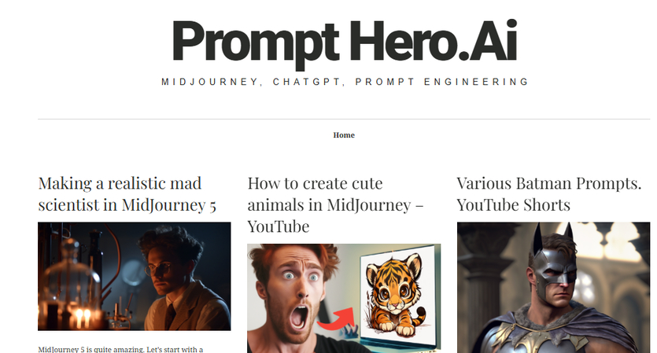Click the 'Midjourney, ChatGPT, Prompt Engineering' tagline

point(345,82)
